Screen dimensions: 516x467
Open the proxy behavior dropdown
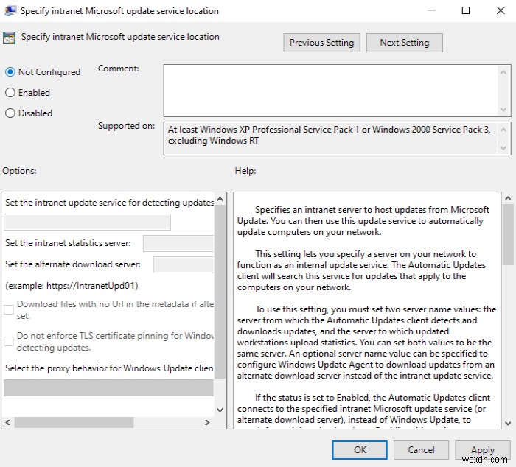[108, 387]
